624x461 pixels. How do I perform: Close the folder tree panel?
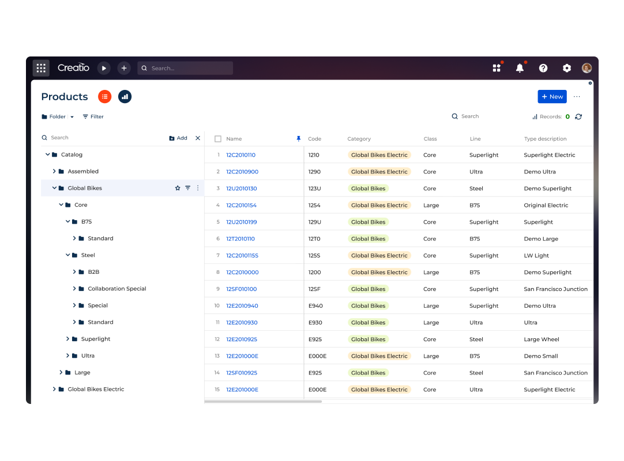(x=198, y=138)
